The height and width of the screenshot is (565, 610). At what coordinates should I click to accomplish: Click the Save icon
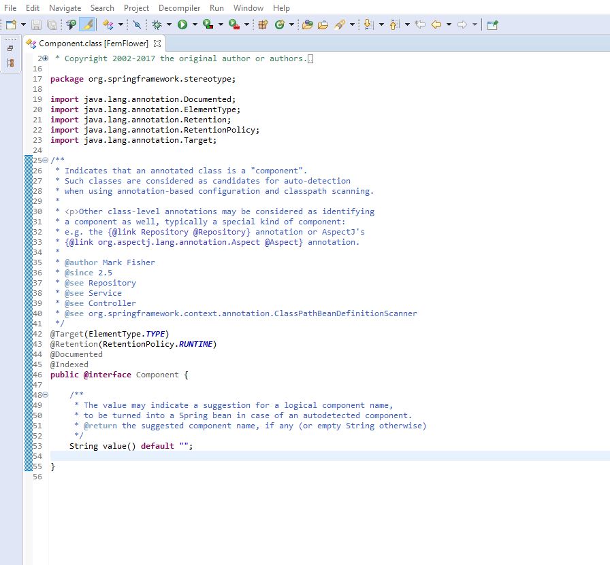(x=36, y=25)
